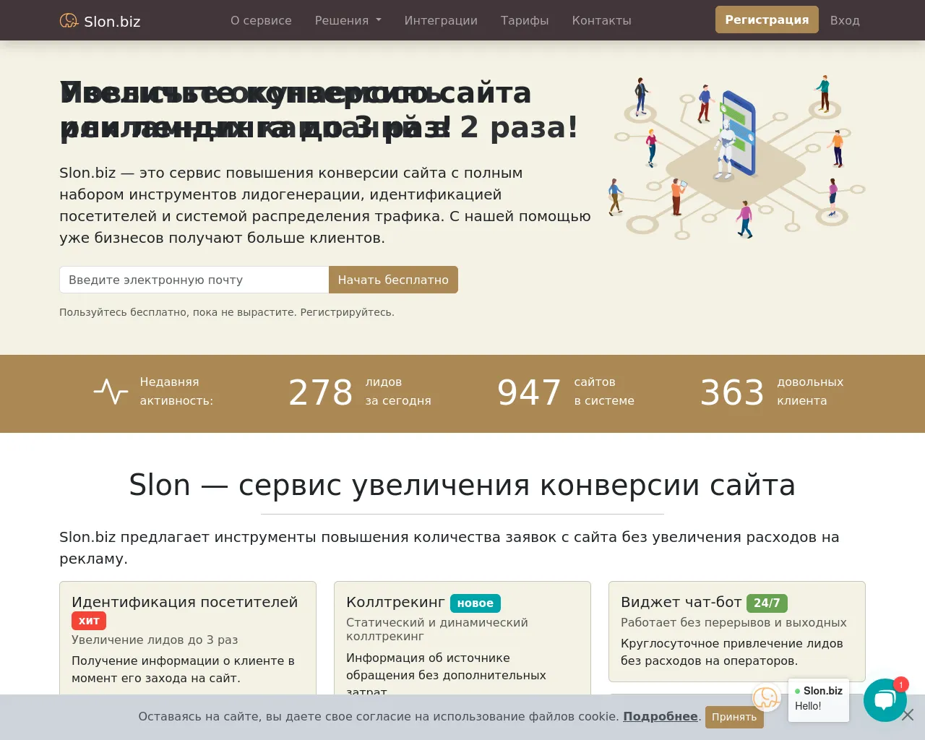Image resolution: width=925 pixels, height=740 pixels.
Task: Click the "Начать бесплатно" button
Action: pyautogui.click(x=393, y=280)
